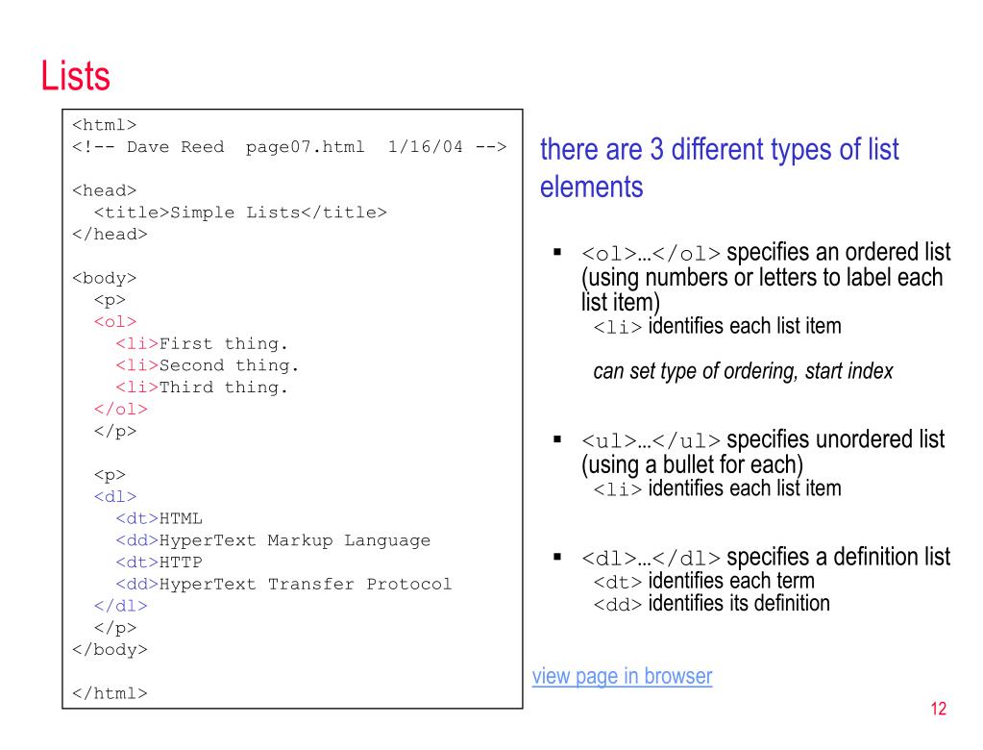Select the heading 'there are 3 different types of list elements'

pos(719,168)
